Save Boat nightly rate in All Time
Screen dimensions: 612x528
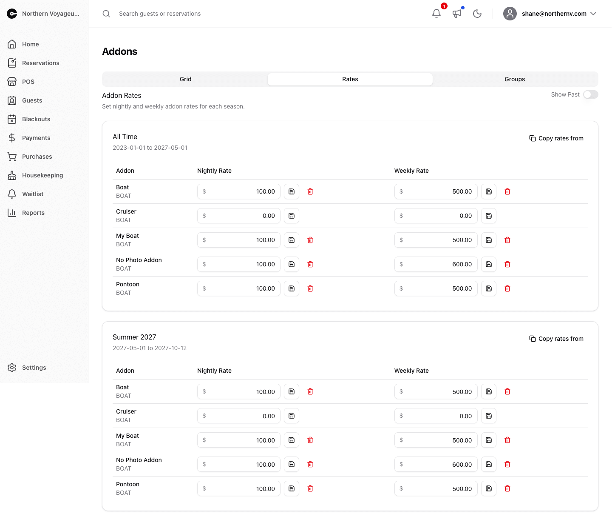292,191
